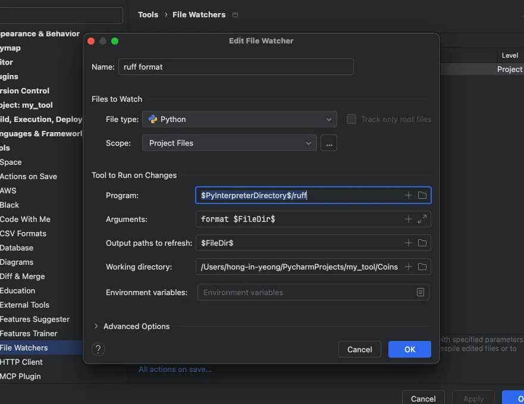524x404 pixels.
Task: Click the Output paths to refresh field
Action: pyautogui.click(x=313, y=243)
